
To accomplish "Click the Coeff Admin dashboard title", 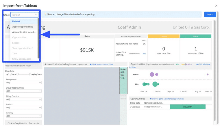I will coord(129,27).
